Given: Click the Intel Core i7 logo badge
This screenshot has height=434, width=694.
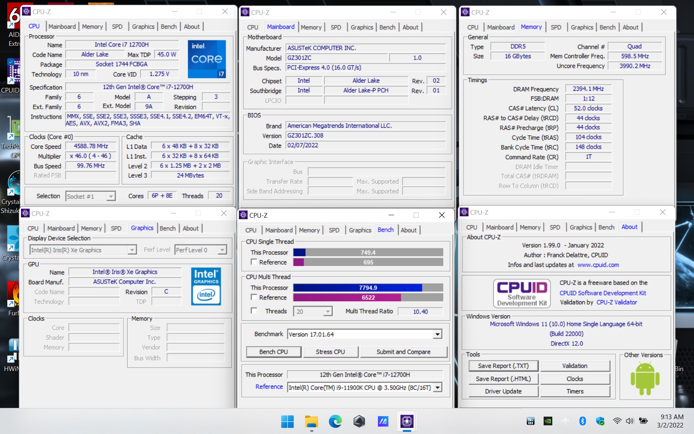Looking at the screenshot, I should [207, 59].
